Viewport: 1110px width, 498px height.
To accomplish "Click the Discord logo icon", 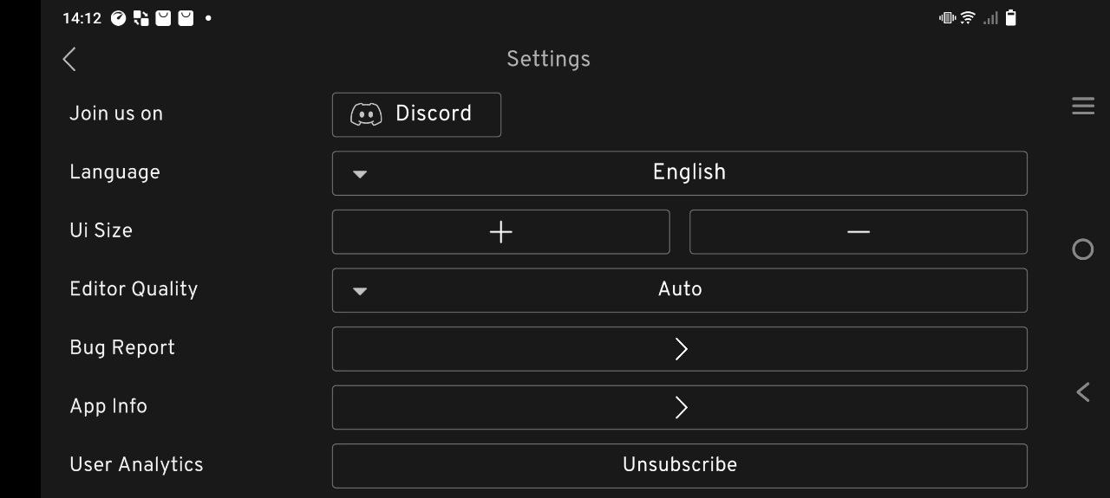I will click(366, 114).
